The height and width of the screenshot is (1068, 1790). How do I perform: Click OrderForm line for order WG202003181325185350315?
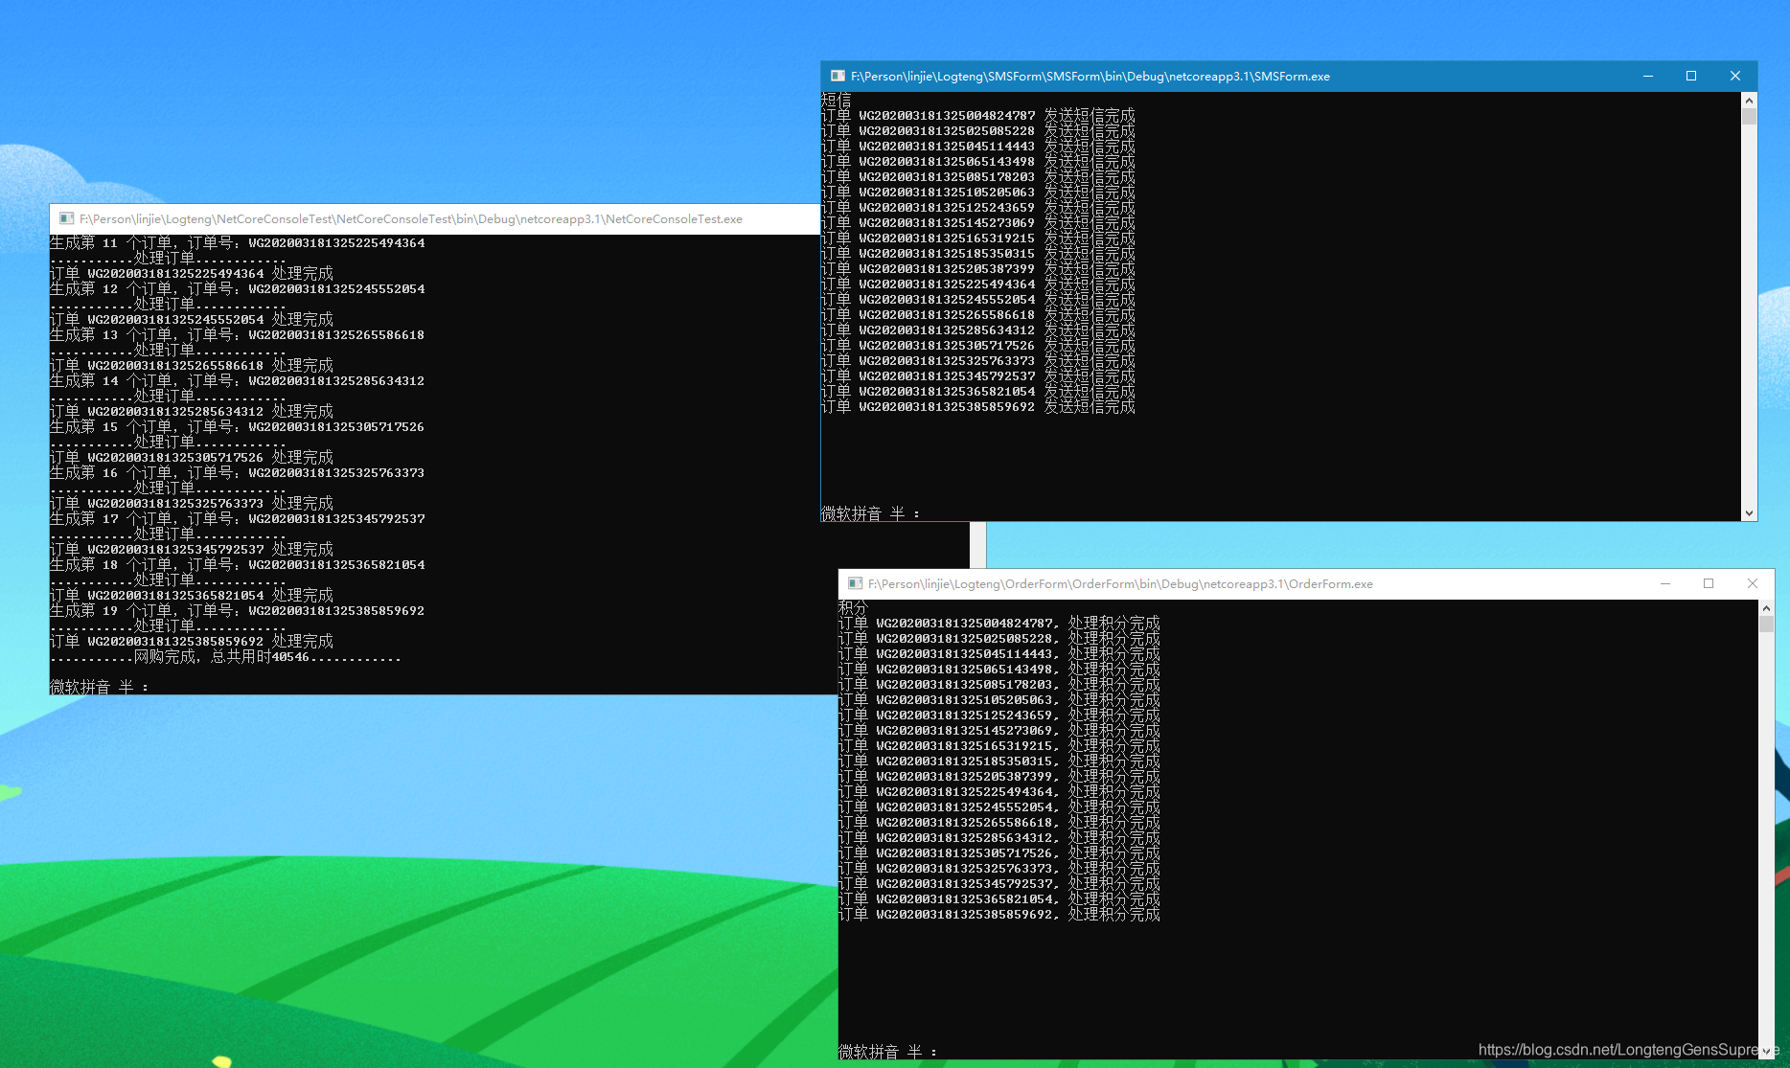999,761
